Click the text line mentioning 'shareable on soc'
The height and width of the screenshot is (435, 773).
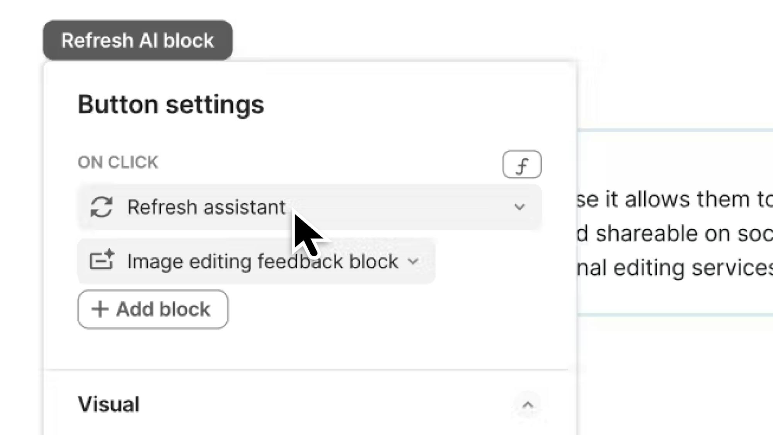(674, 234)
